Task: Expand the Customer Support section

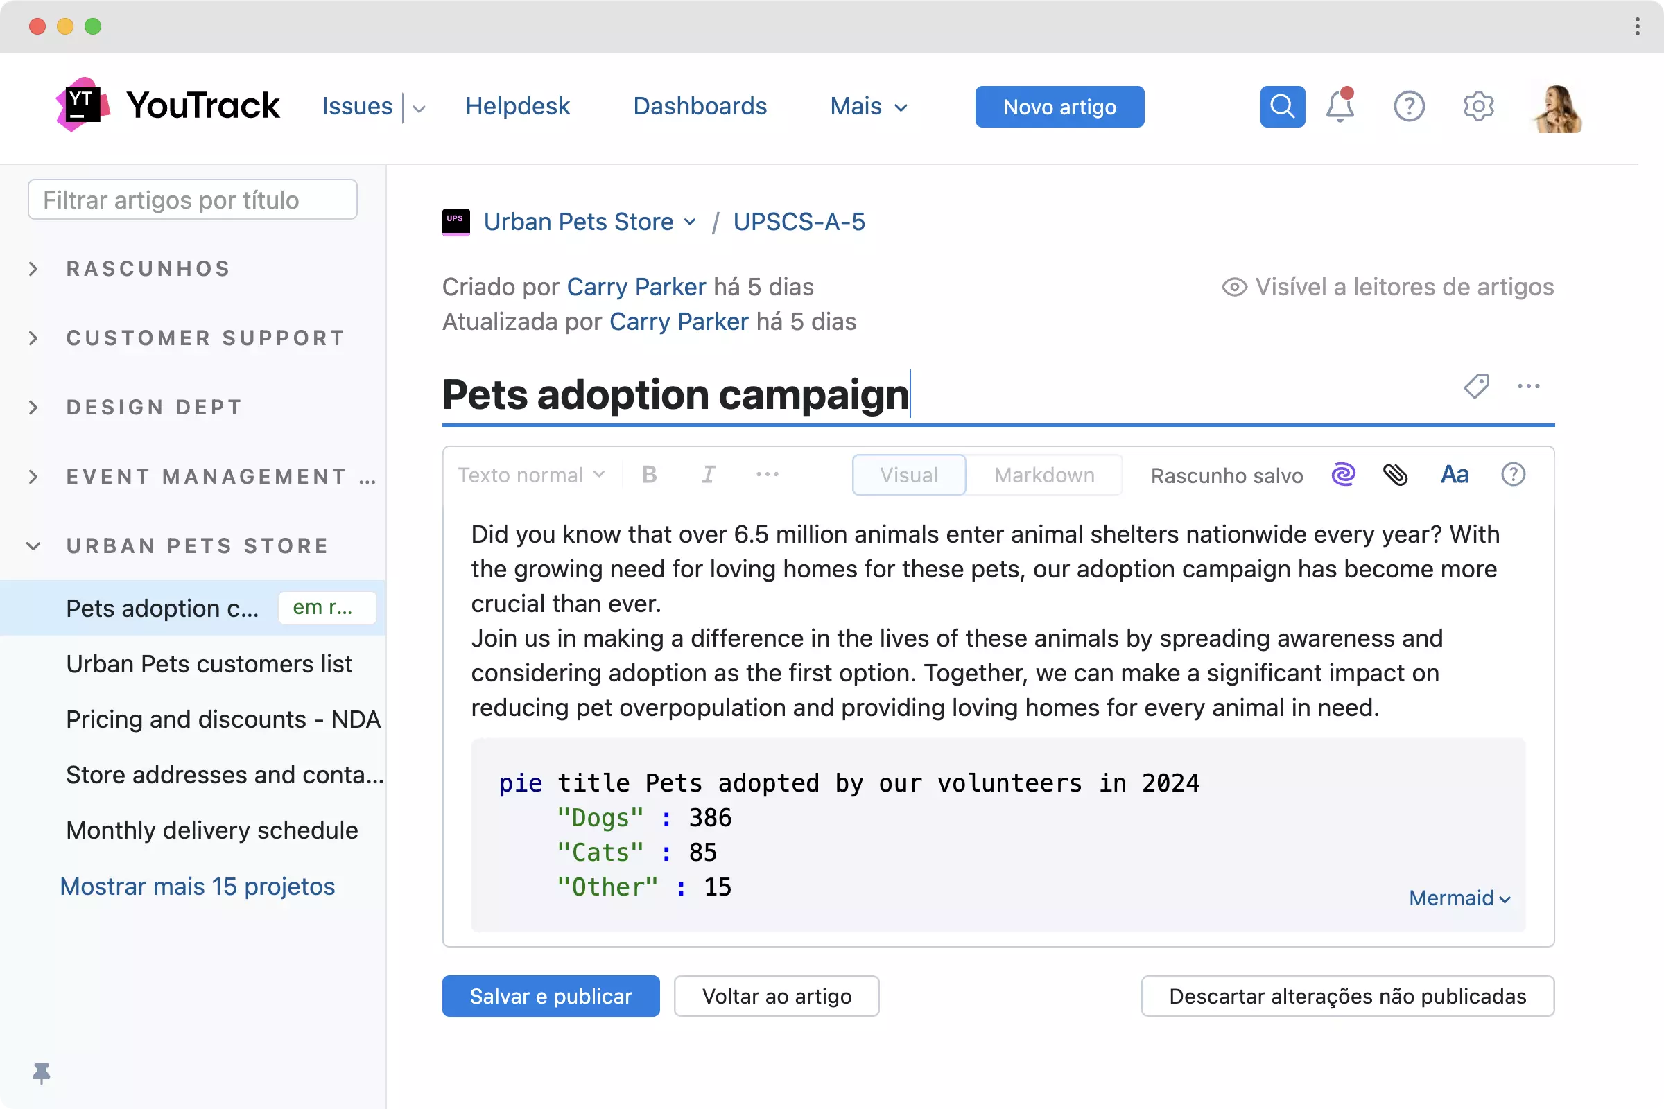Action: [x=33, y=338]
